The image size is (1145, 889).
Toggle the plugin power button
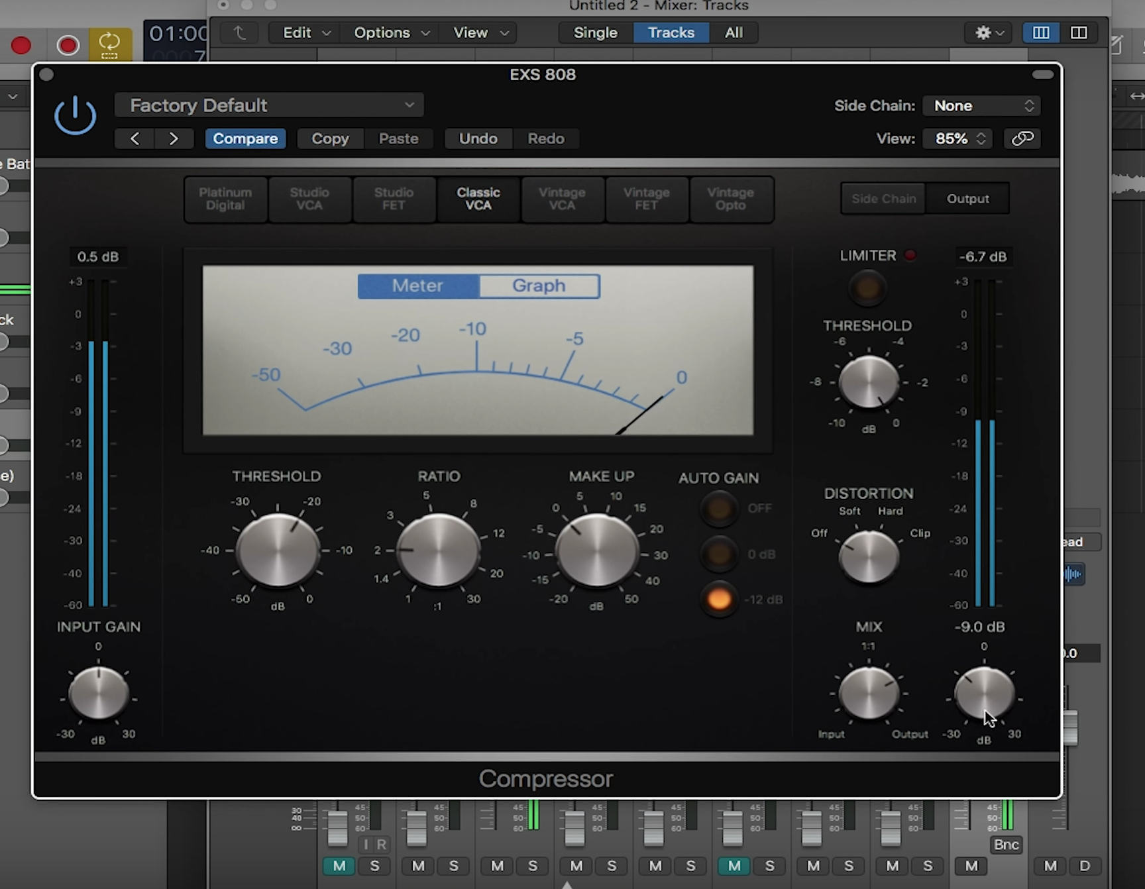(x=75, y=114)
